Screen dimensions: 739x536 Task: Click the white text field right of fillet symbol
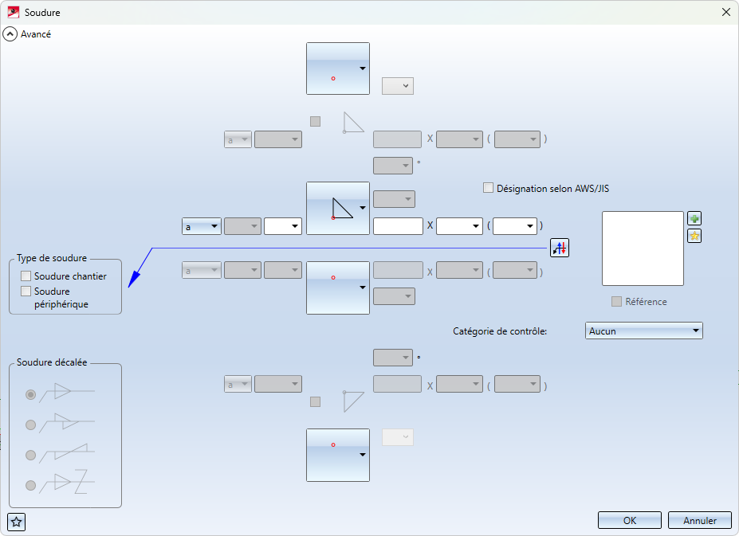[x=399, y=226]
